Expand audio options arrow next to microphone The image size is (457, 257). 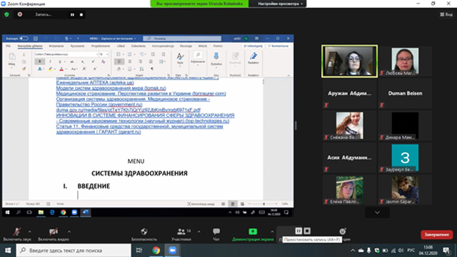click(30, 232)
